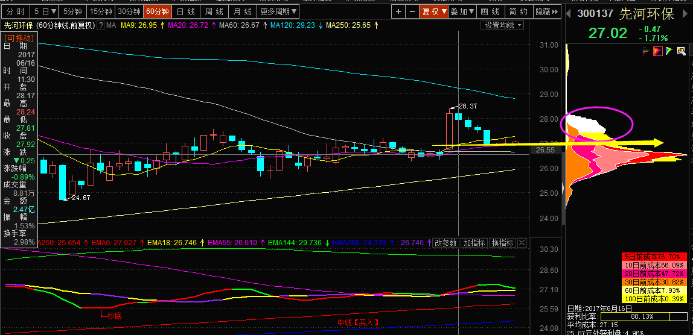This screenshot has width=693, height=335.
Task: Switch to 分时 intraday view
Action: coord(16,11)
